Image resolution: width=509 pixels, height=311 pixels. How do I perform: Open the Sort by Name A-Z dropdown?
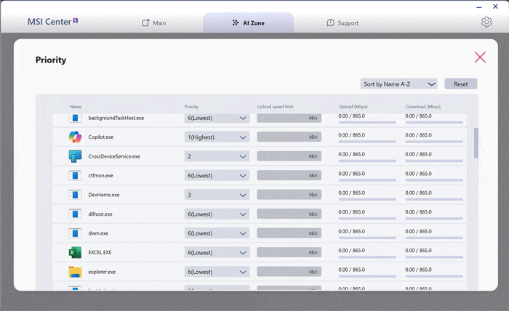click(x=398, y=84)
